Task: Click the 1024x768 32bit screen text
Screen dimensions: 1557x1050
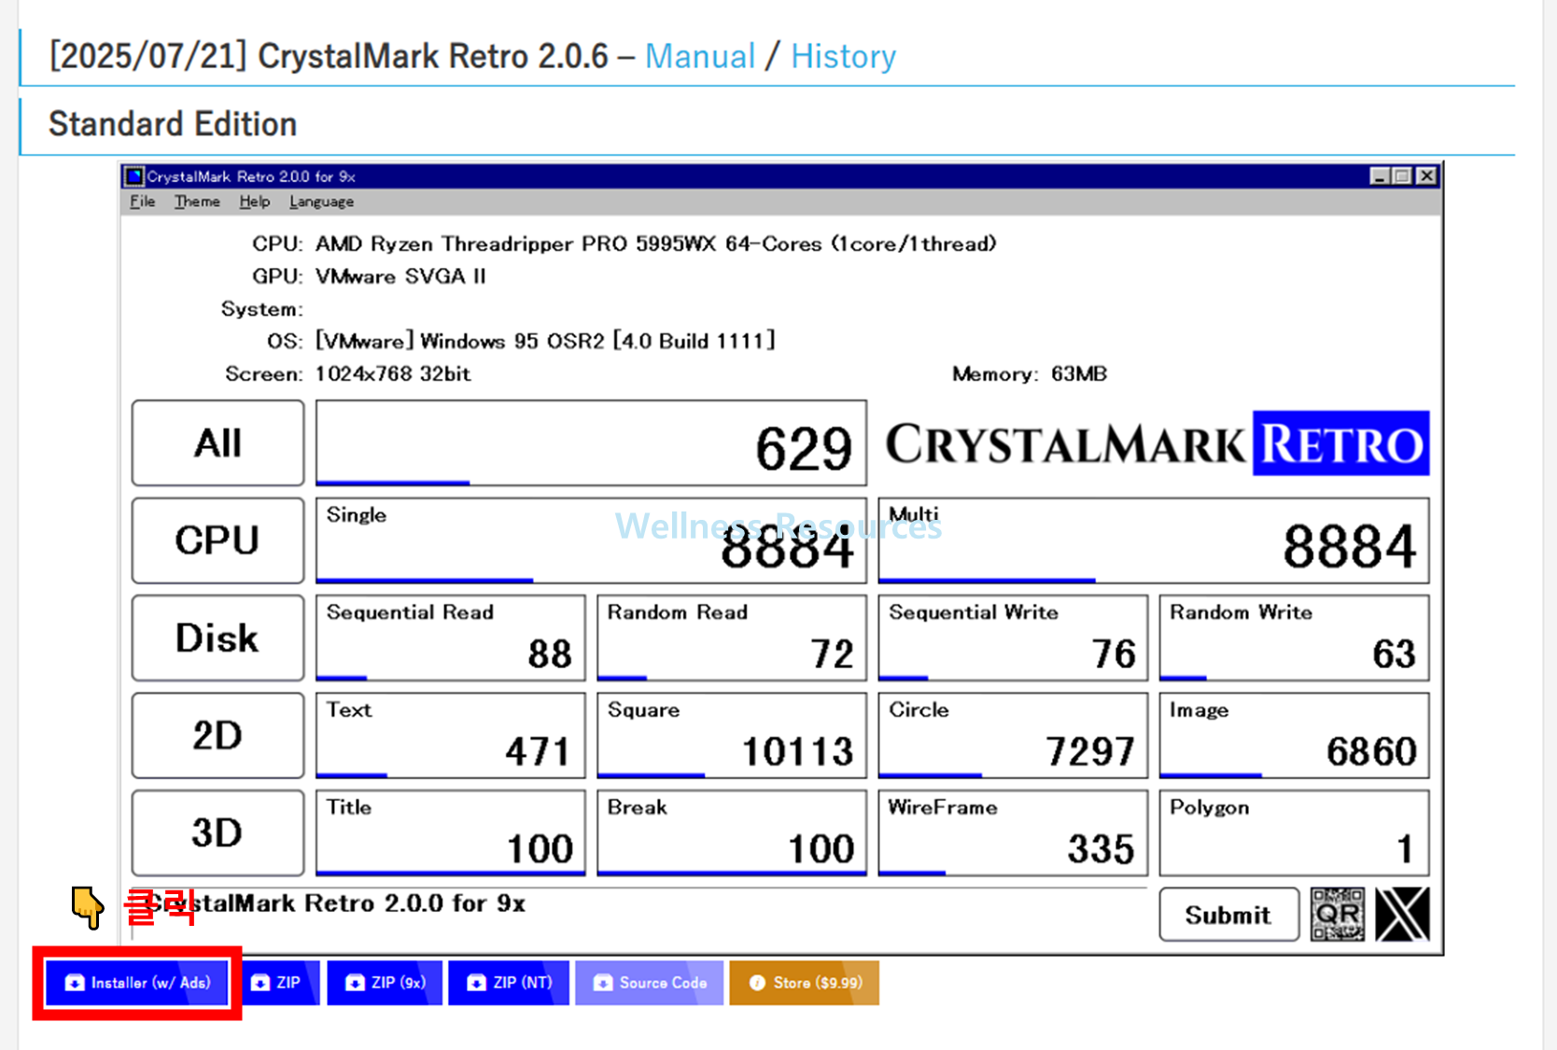Action: [x=393, y=373]
